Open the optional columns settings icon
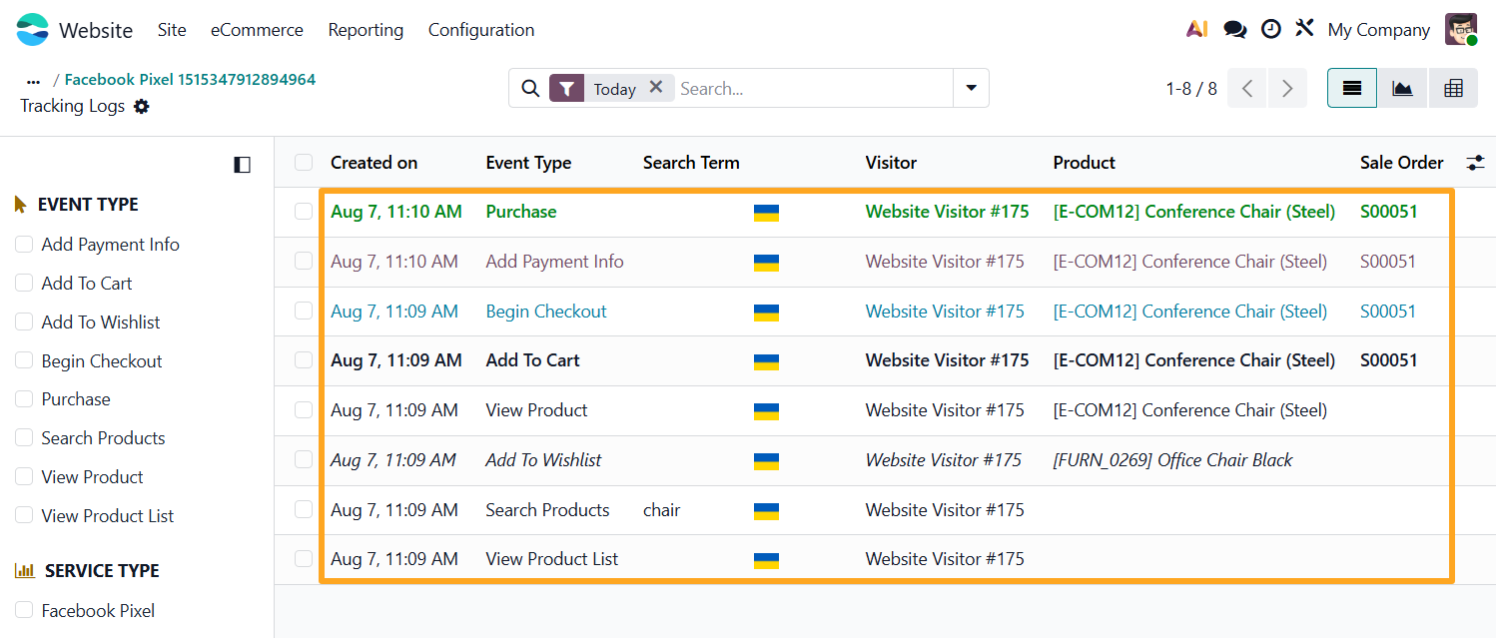 (x=1475, y=163)
